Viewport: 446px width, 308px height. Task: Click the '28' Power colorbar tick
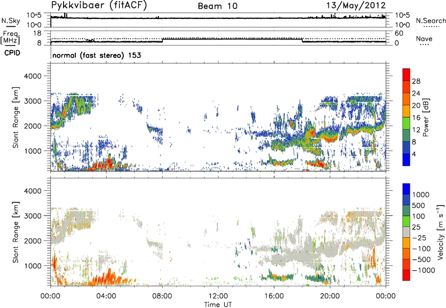(416, 81)
